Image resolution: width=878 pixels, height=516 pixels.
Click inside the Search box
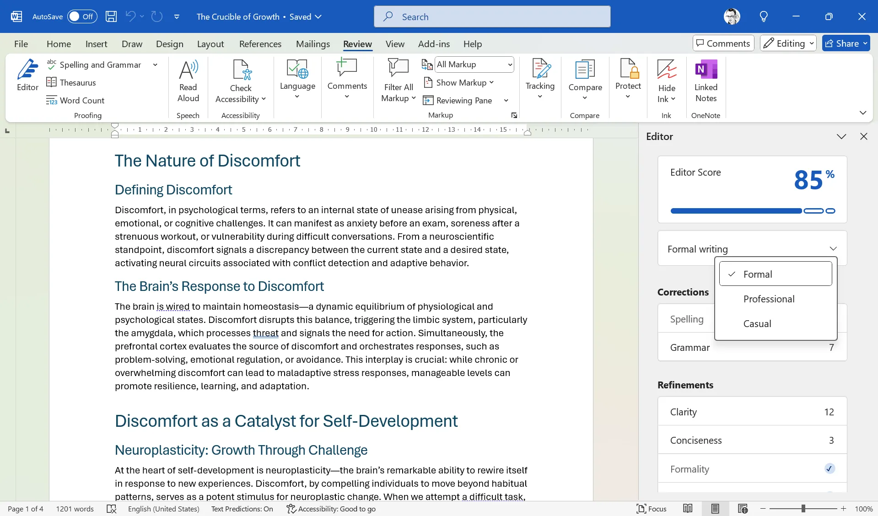492,16
